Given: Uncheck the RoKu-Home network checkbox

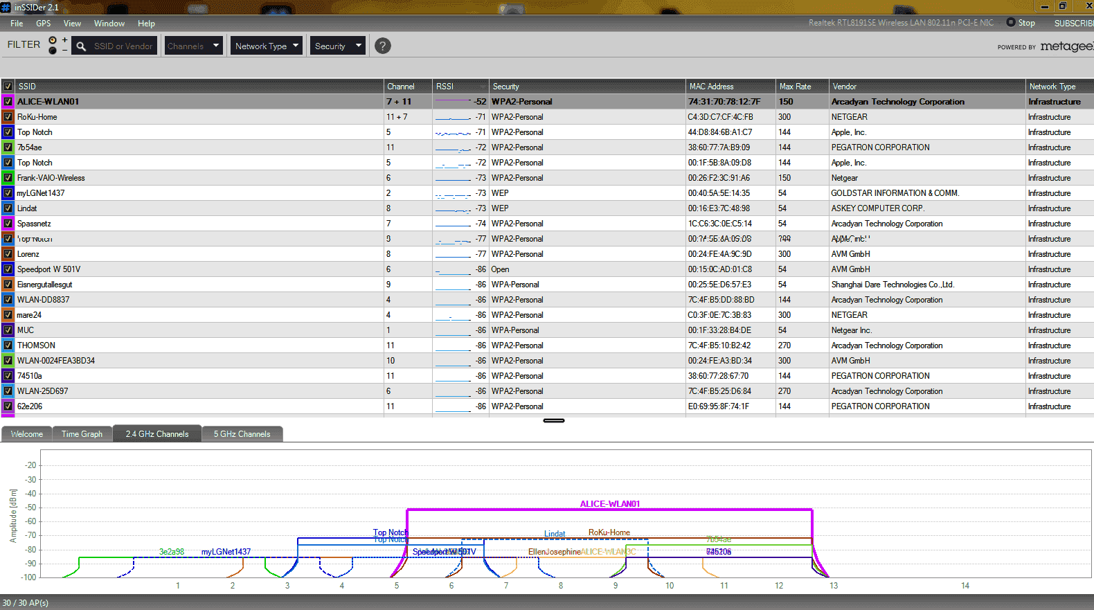Looking at the screenshot, I should pos(8,117).
